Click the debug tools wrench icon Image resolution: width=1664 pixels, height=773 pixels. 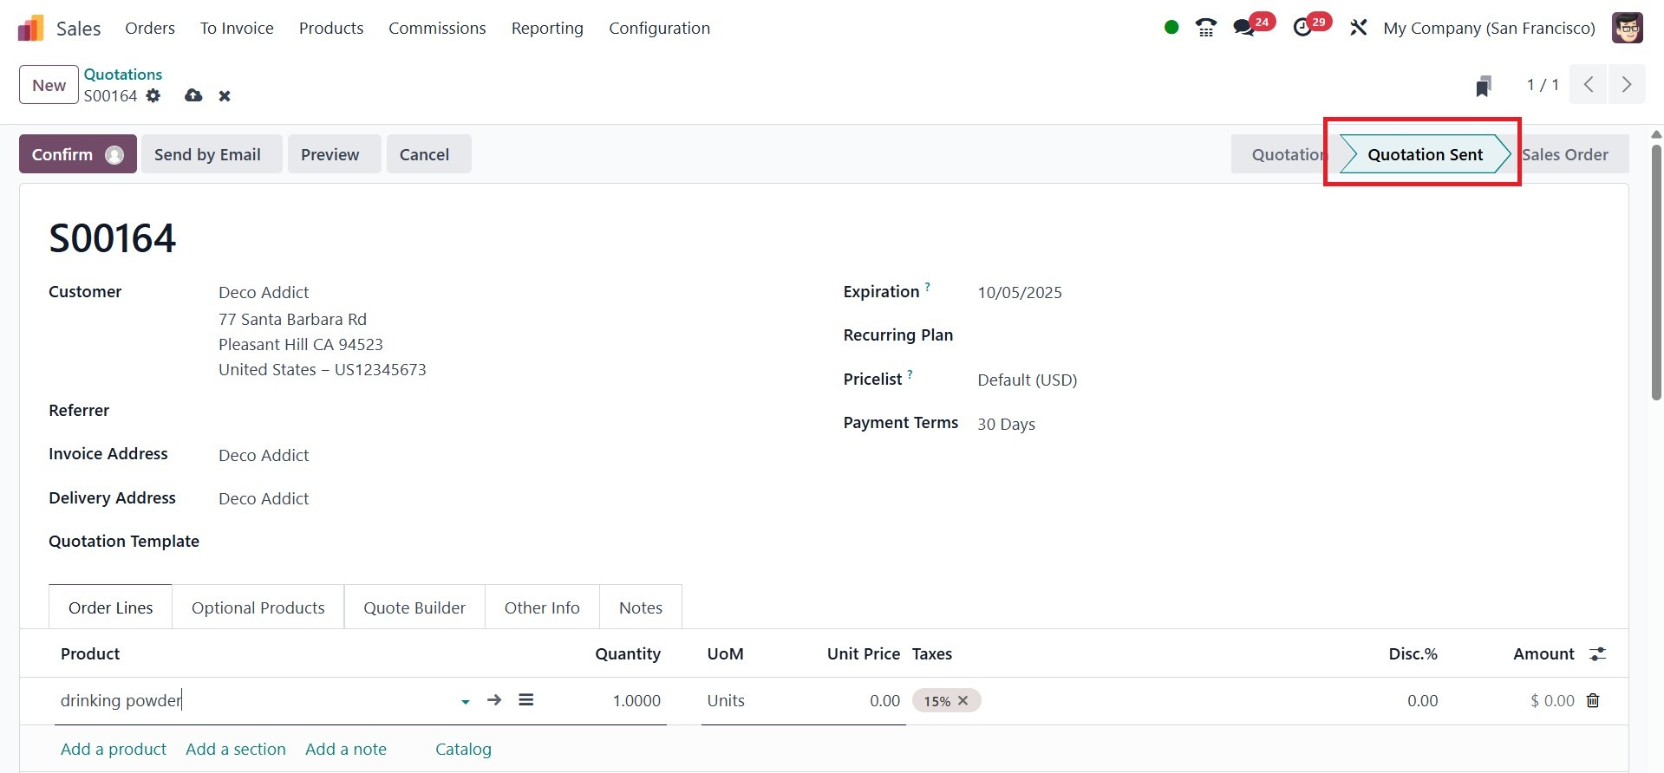(1358, 28)
